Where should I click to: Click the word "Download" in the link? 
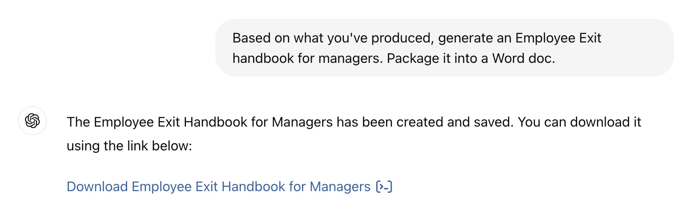pyautogui.click(x=97, y=186)
